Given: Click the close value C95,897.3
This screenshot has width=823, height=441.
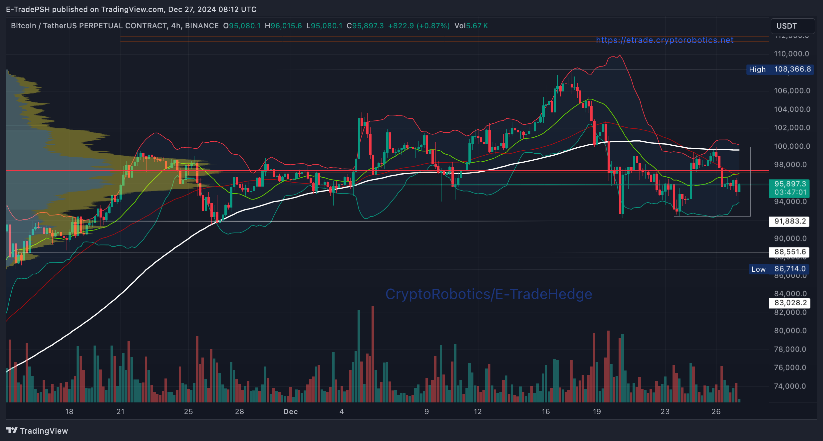Looking at the screenshot, I should [x=365, y=26].
